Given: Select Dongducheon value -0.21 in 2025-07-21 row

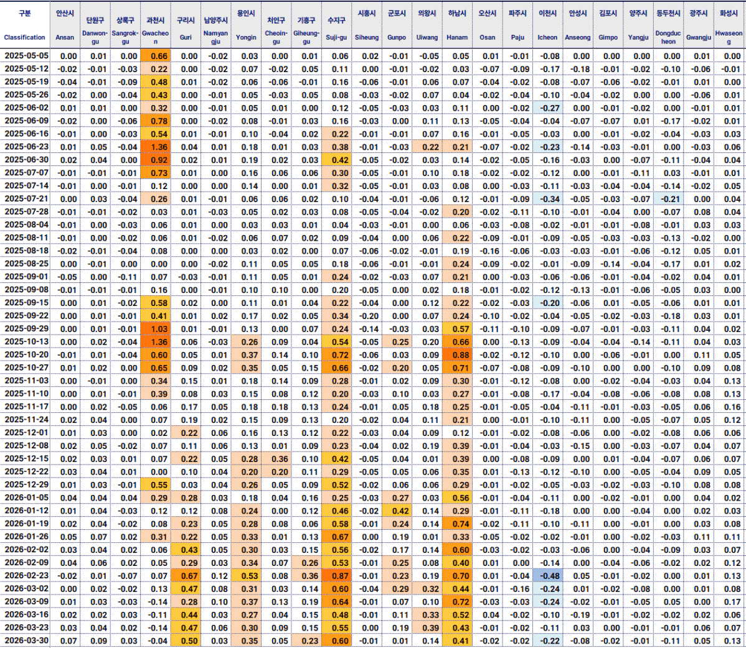Looking at the screenshot, I should click(668, 199).
